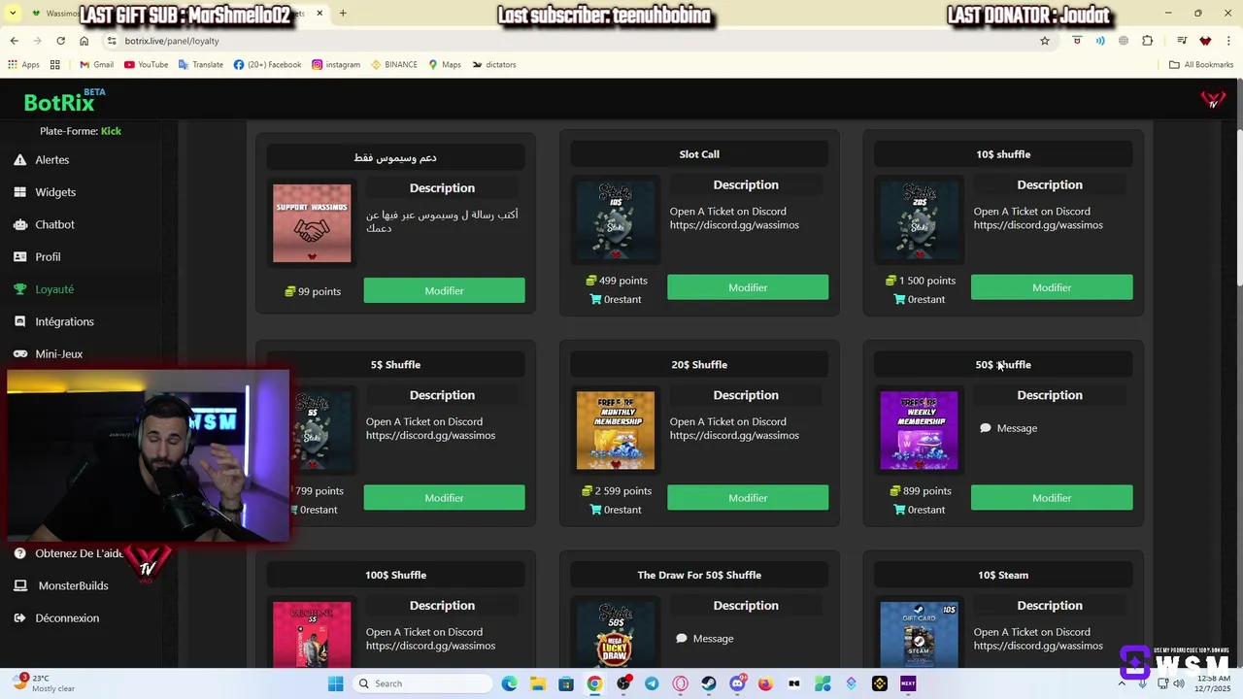The height and width of the screenshot is (699, 1243).
Task: Click the 100$ Shuffle card title
Action: tap(395, 575)
